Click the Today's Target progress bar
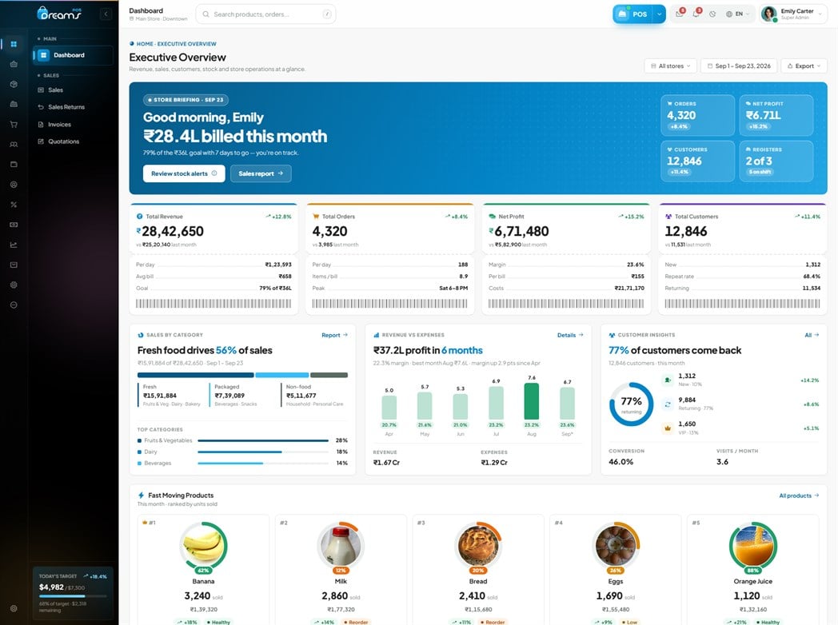 coord(73,596)
